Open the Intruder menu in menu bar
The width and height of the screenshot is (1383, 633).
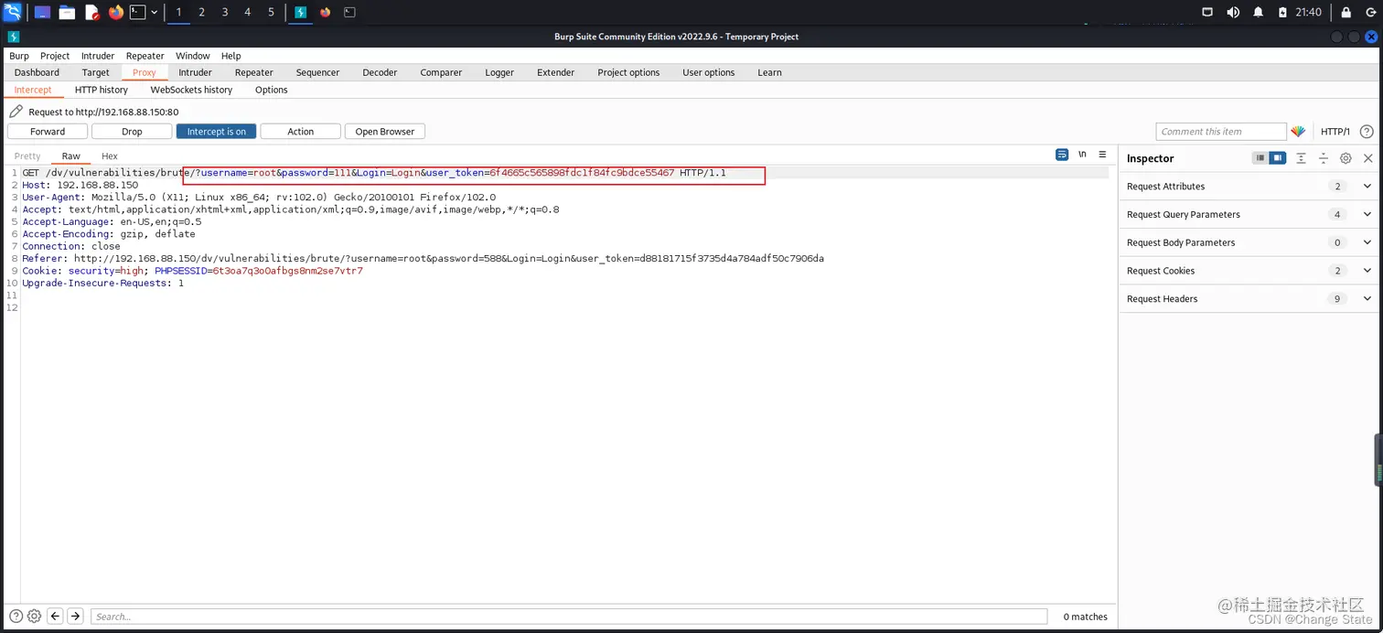point(98,56)
